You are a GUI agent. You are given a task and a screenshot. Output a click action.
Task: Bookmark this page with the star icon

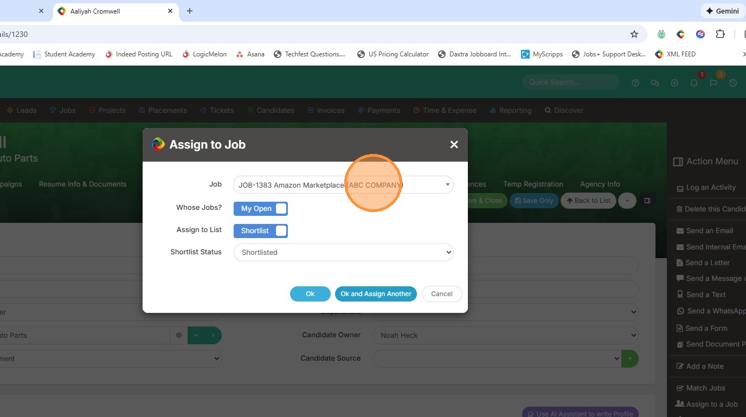pyautogui.click(x=634, y=34)
